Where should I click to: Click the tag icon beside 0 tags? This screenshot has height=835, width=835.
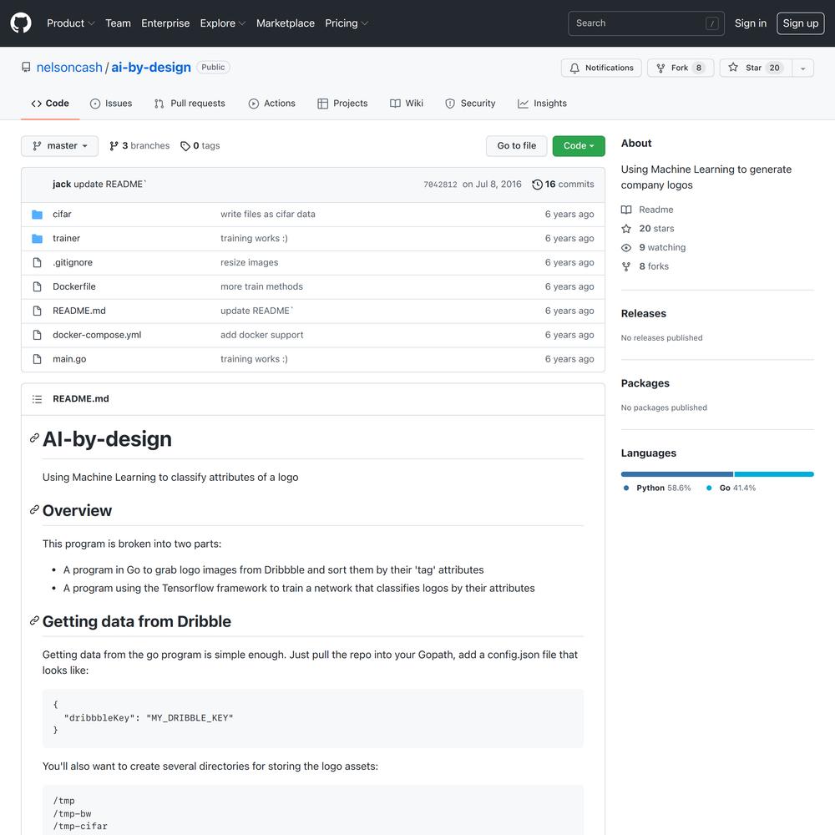(185, 146)
